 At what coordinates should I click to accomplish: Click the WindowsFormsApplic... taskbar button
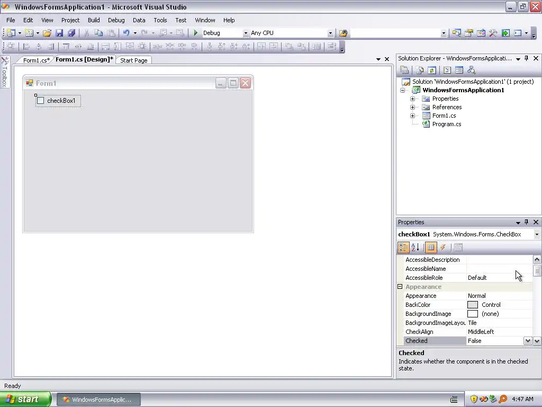(98, 400)
